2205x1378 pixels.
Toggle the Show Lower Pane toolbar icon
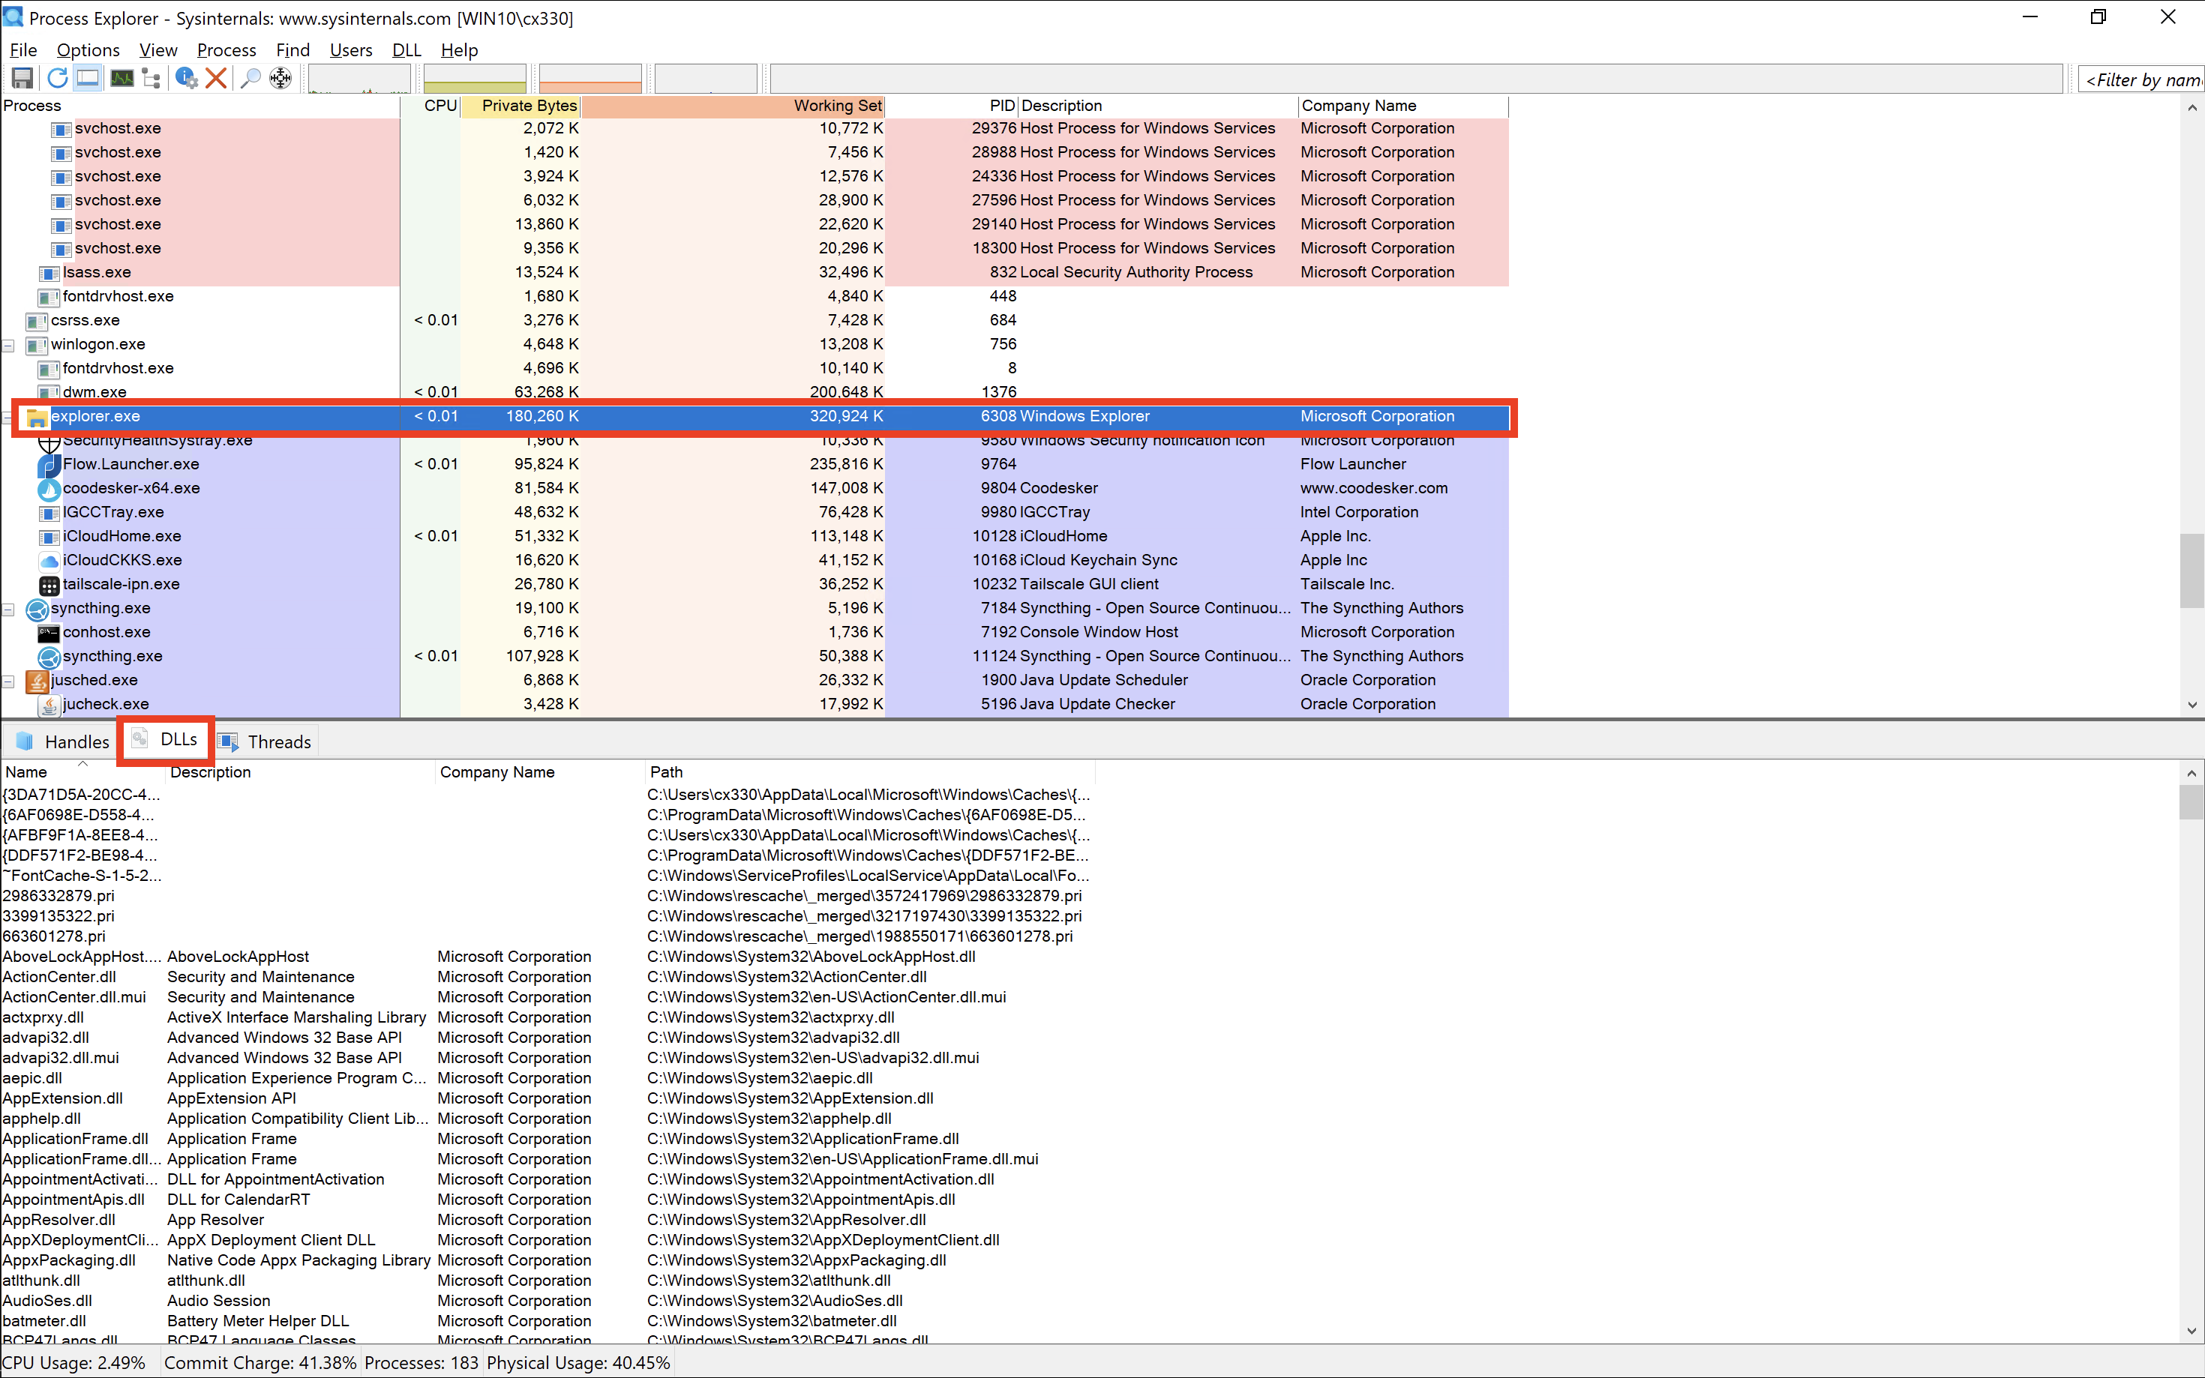pyautogui.click(x=88, y=79)
